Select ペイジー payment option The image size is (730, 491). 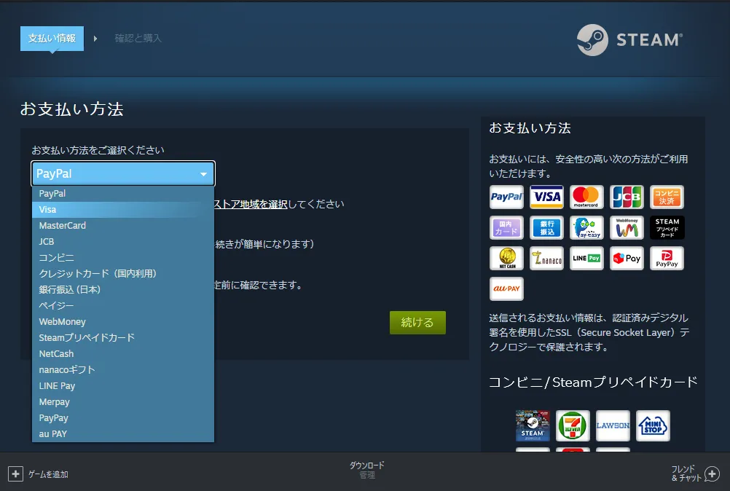[x=123, y=306]
